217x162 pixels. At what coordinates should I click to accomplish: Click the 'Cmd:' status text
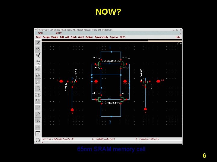click(x=41, y=33)
